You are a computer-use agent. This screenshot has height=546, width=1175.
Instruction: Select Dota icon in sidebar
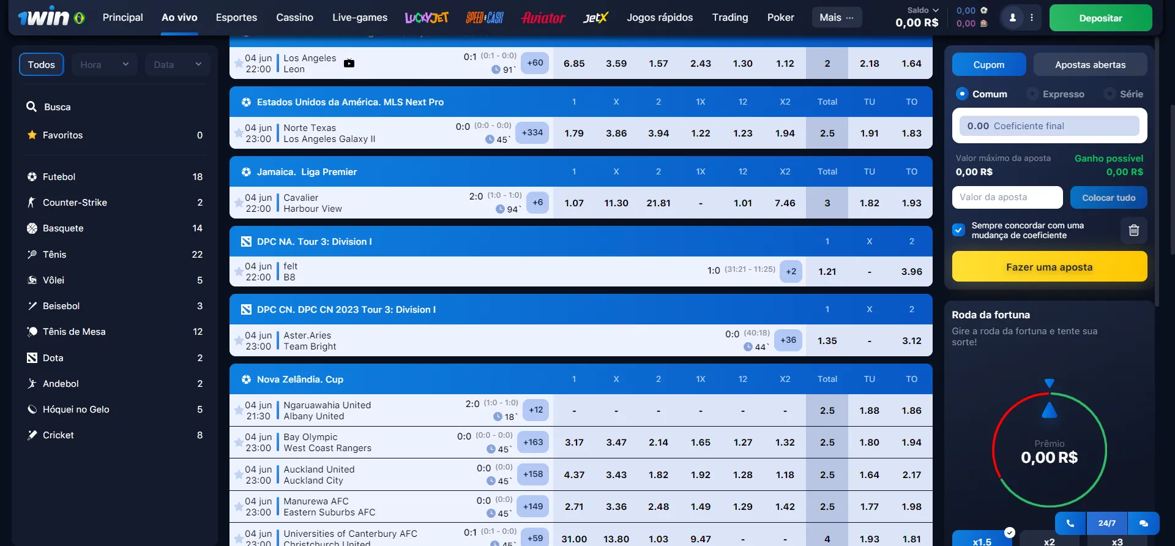pos(32,357)
